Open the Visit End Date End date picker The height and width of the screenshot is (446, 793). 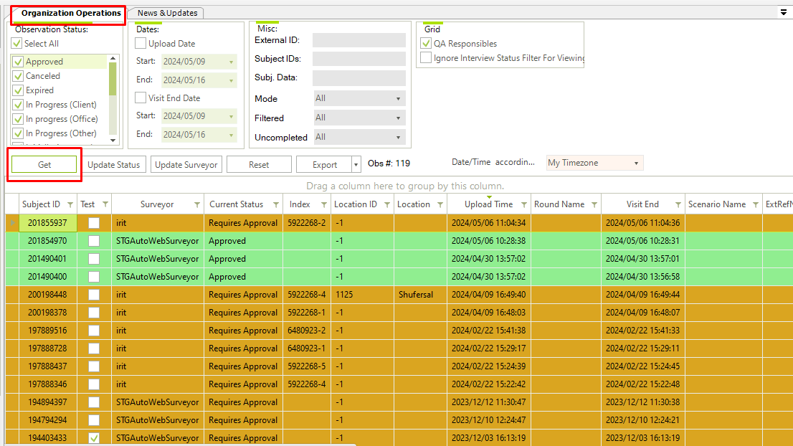231,135
